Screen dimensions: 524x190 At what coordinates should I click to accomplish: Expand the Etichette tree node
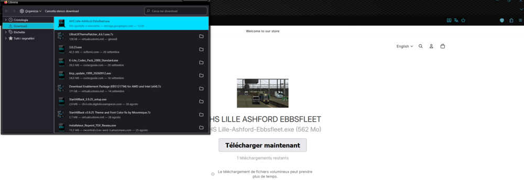click(x=6, y=32)
